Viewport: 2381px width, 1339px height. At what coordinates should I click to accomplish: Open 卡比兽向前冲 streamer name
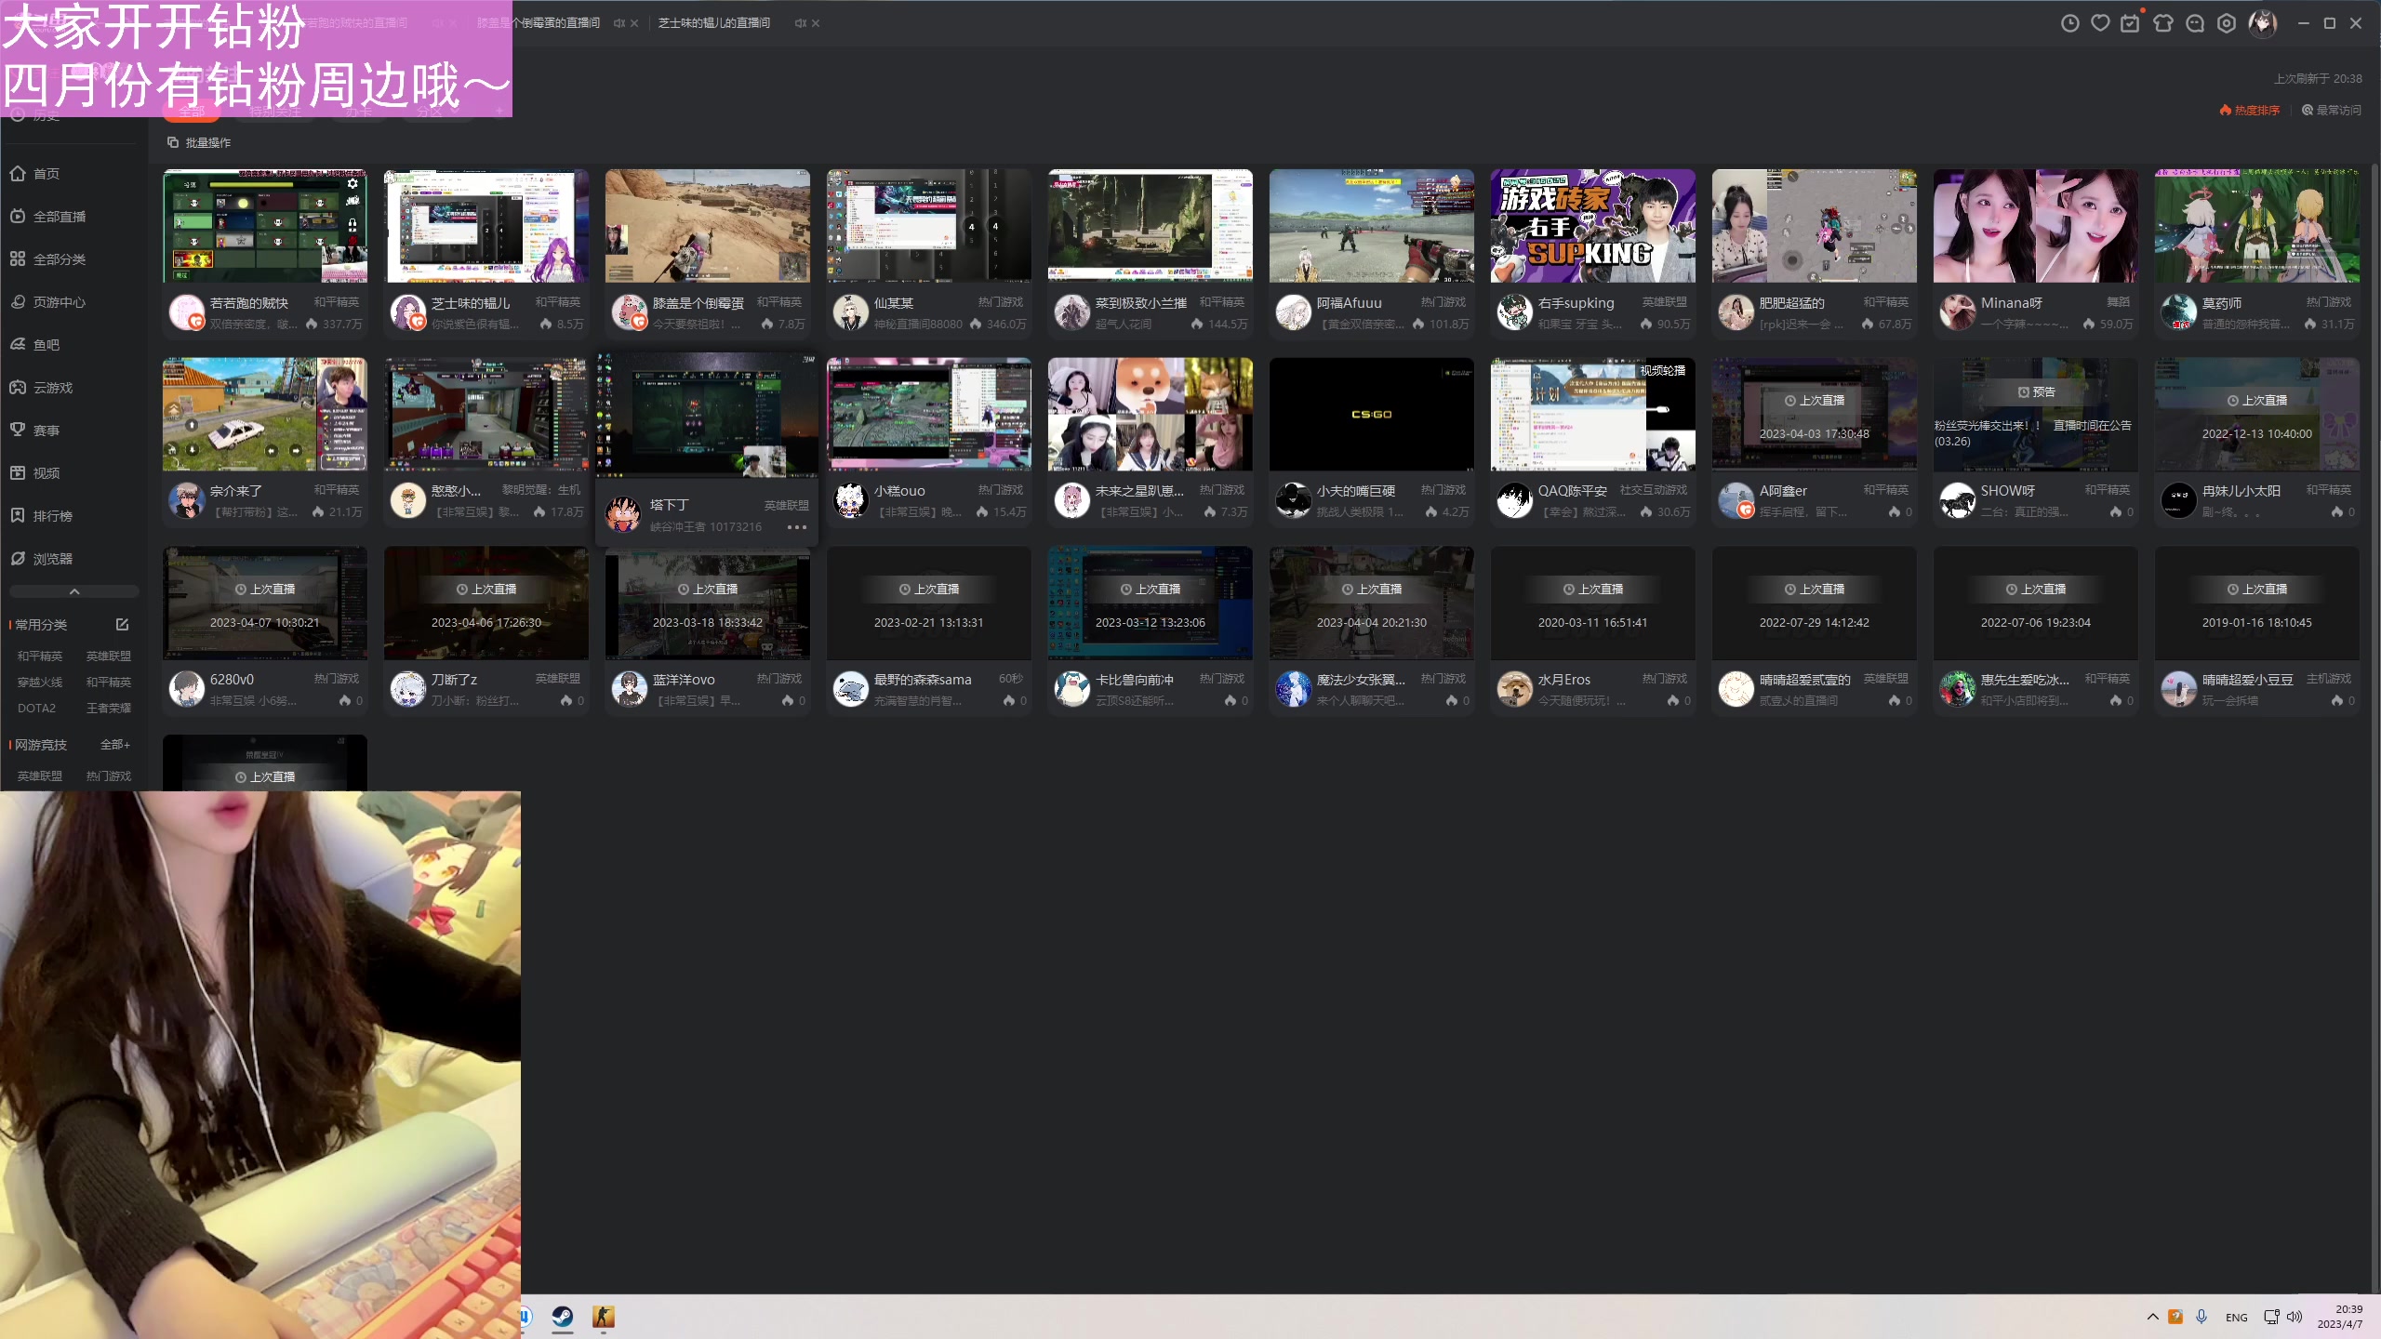pos(1135,680)
